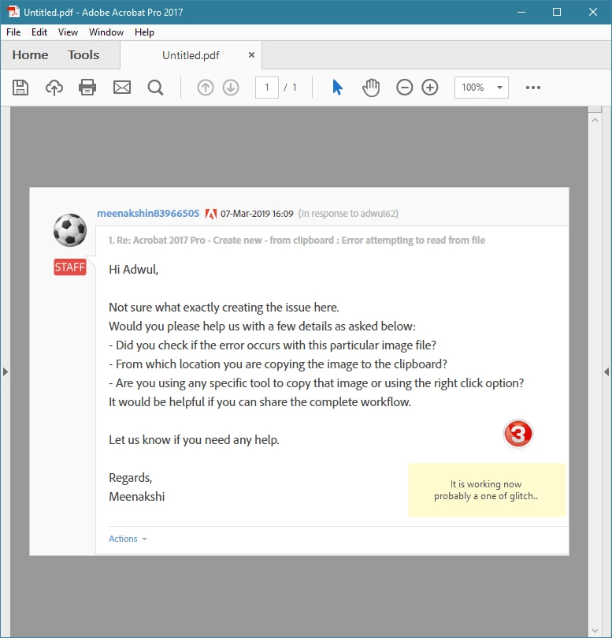Click the Adobe logo icon beside username
Screen dimensions: 612x638
pyautogui.click(x=210, y=214)
